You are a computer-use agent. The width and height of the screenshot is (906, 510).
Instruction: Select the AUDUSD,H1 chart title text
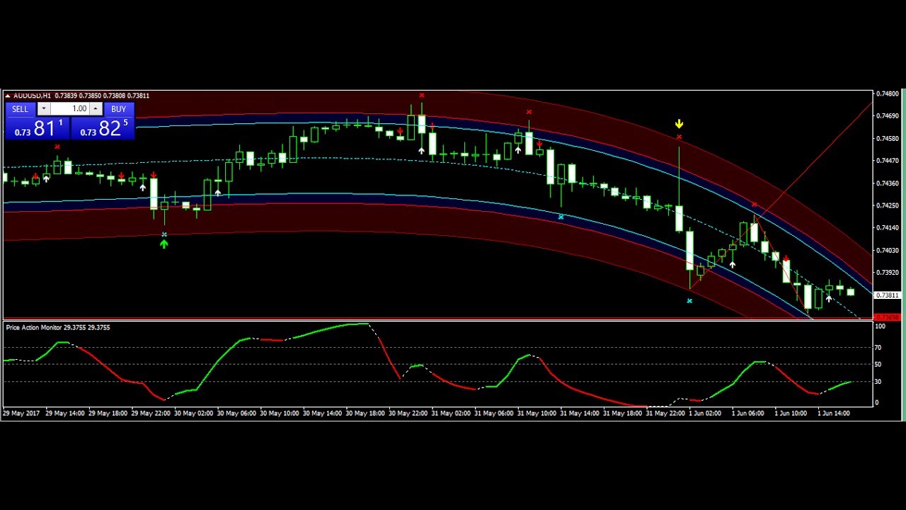(x=32, y=96)
